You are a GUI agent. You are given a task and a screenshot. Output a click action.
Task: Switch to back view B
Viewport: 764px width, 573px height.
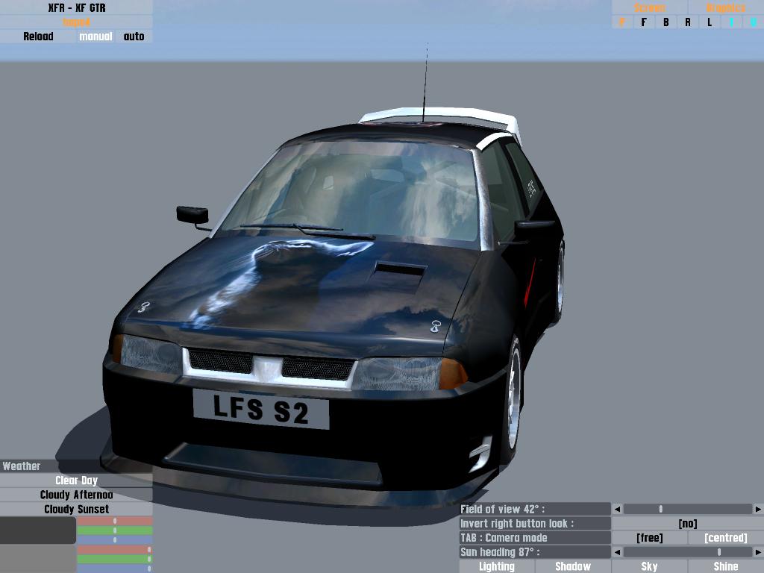coord(666,22)
